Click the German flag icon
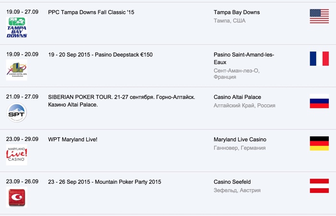 pos(319,144)
